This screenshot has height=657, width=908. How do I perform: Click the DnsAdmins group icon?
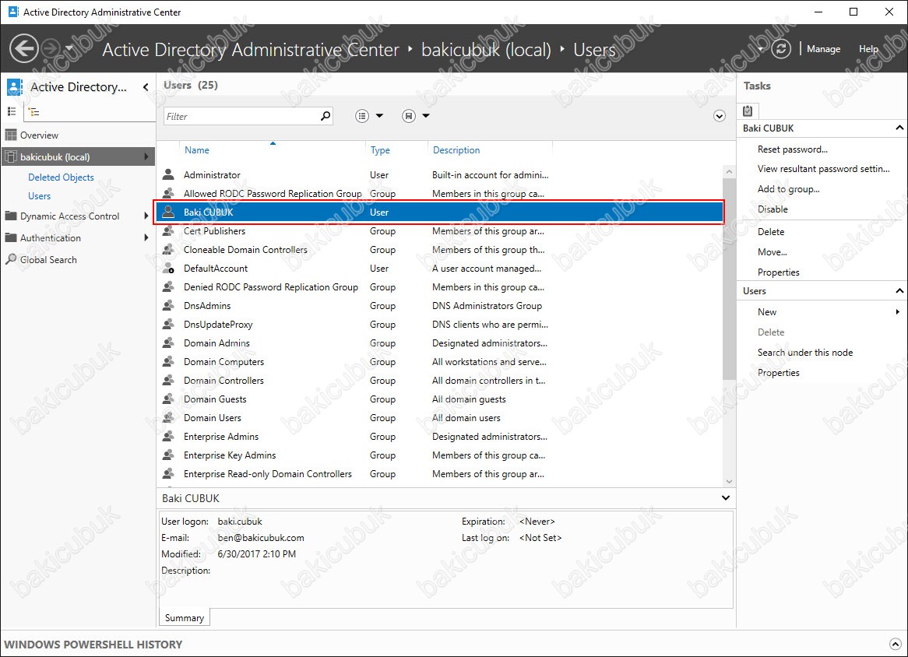point(168,305)
